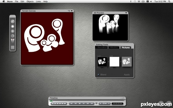
Task: Open the File menu
Action: click(x=16, y=1)
